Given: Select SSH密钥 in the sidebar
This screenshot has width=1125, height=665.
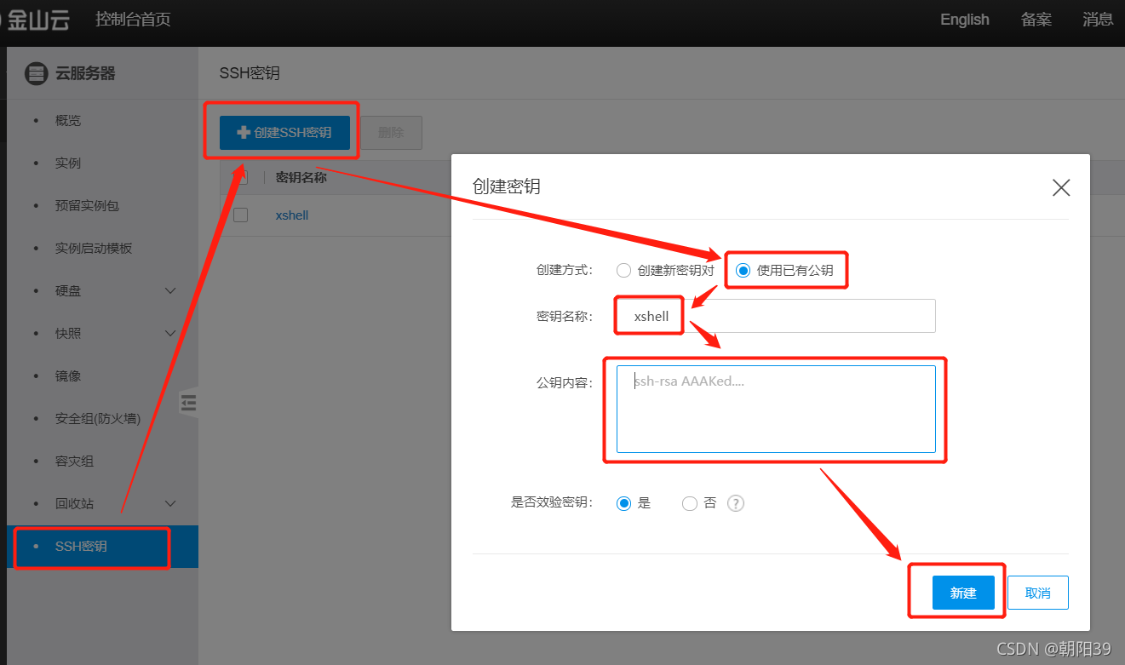Looking at the screenshot, I should [102, 547].
